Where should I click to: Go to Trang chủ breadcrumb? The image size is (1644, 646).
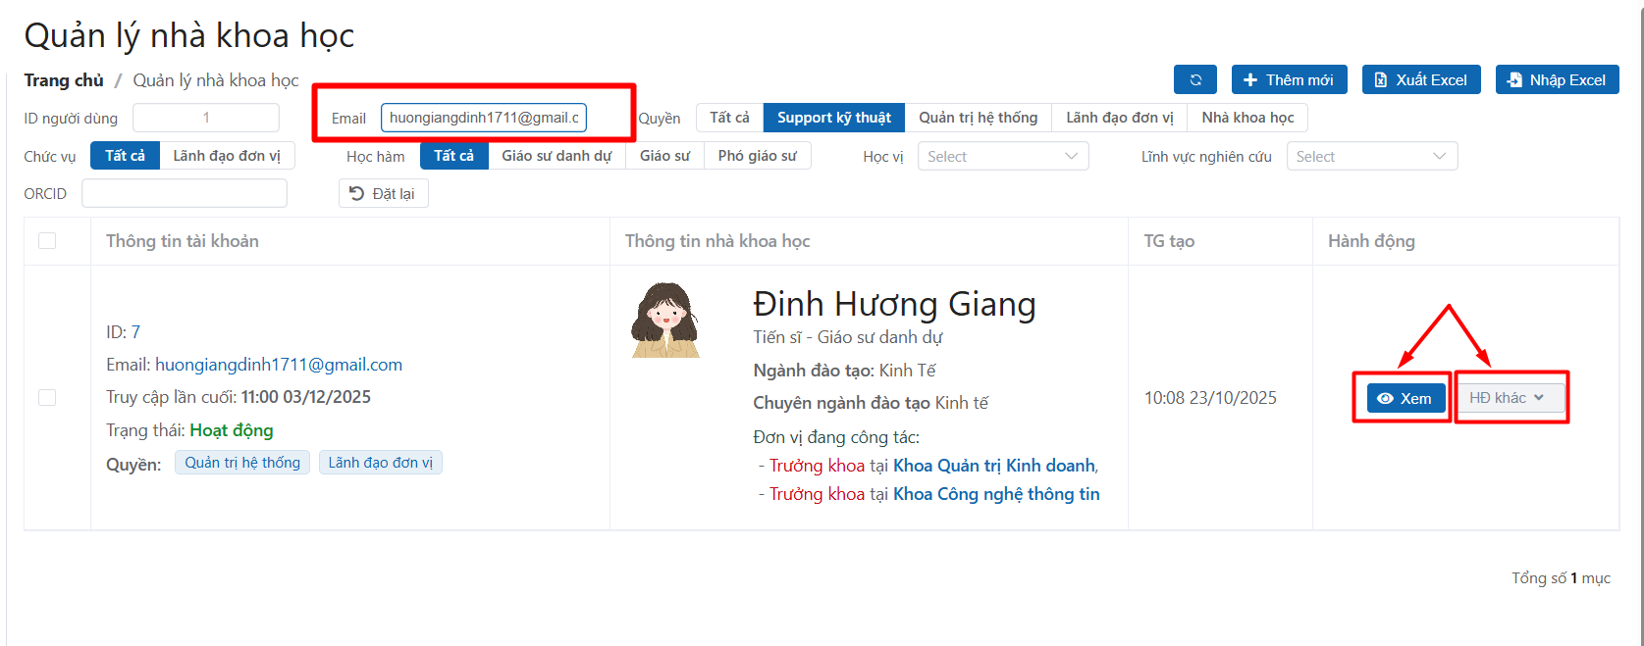coord(64,80)
